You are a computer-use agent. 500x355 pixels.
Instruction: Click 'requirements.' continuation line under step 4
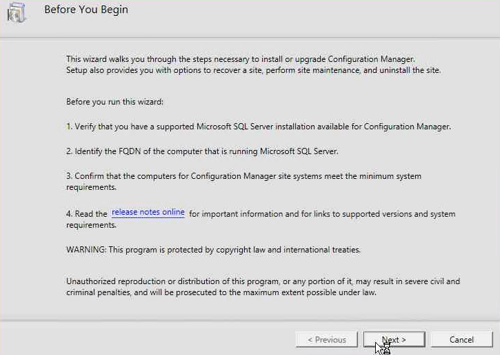click(x=91, y=225)
